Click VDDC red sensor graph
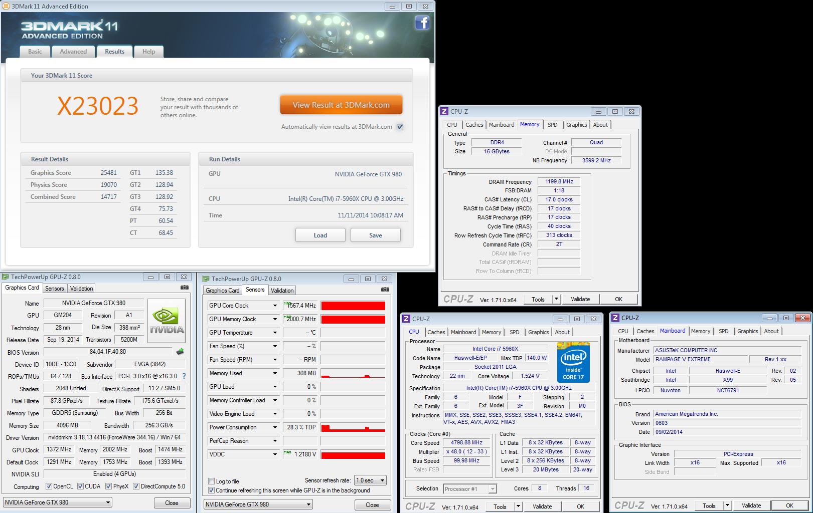The width and height of the screenshot is (813, 513). click(x=353, y=454)
